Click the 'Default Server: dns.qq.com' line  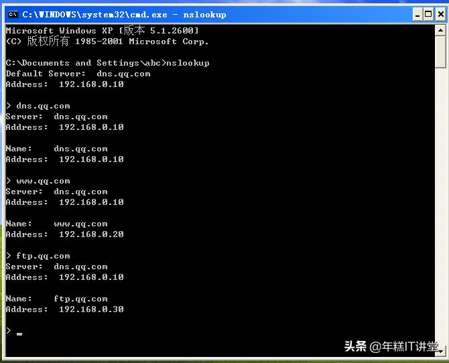click(78, 74)
